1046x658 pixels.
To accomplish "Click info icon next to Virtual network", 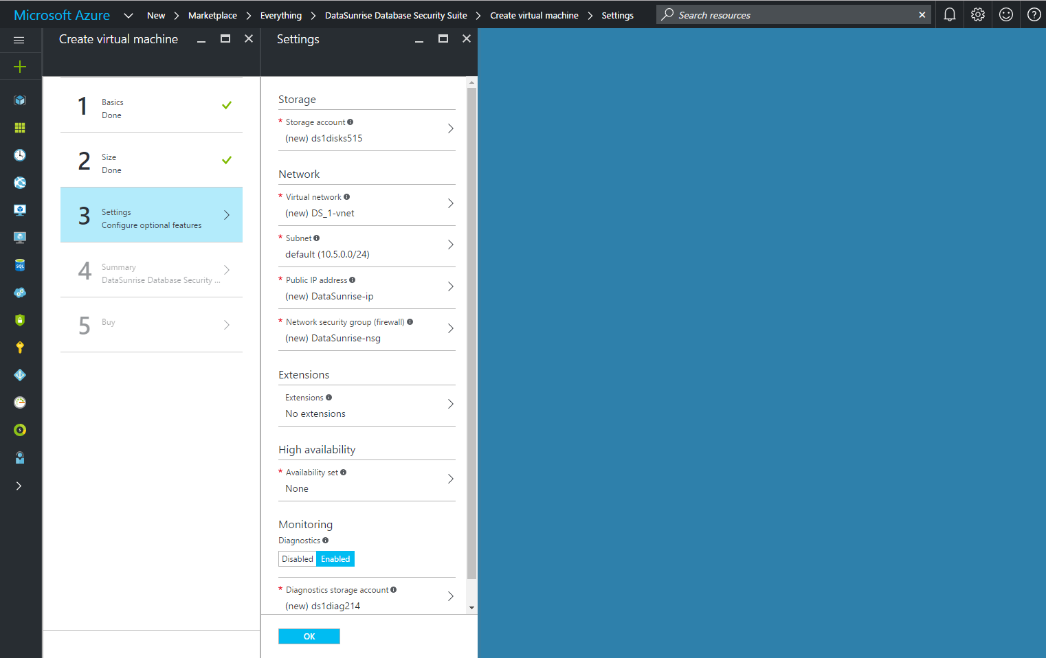I will [x=346, y=197].
